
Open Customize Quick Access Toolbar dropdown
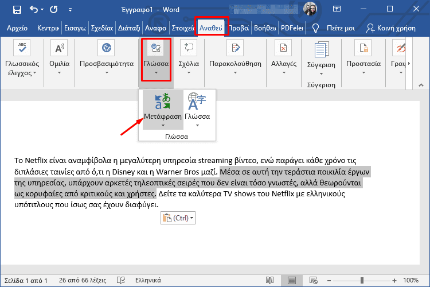tap(70, 10)
